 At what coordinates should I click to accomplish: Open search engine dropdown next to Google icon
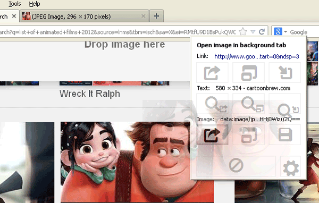coord(286,32)
